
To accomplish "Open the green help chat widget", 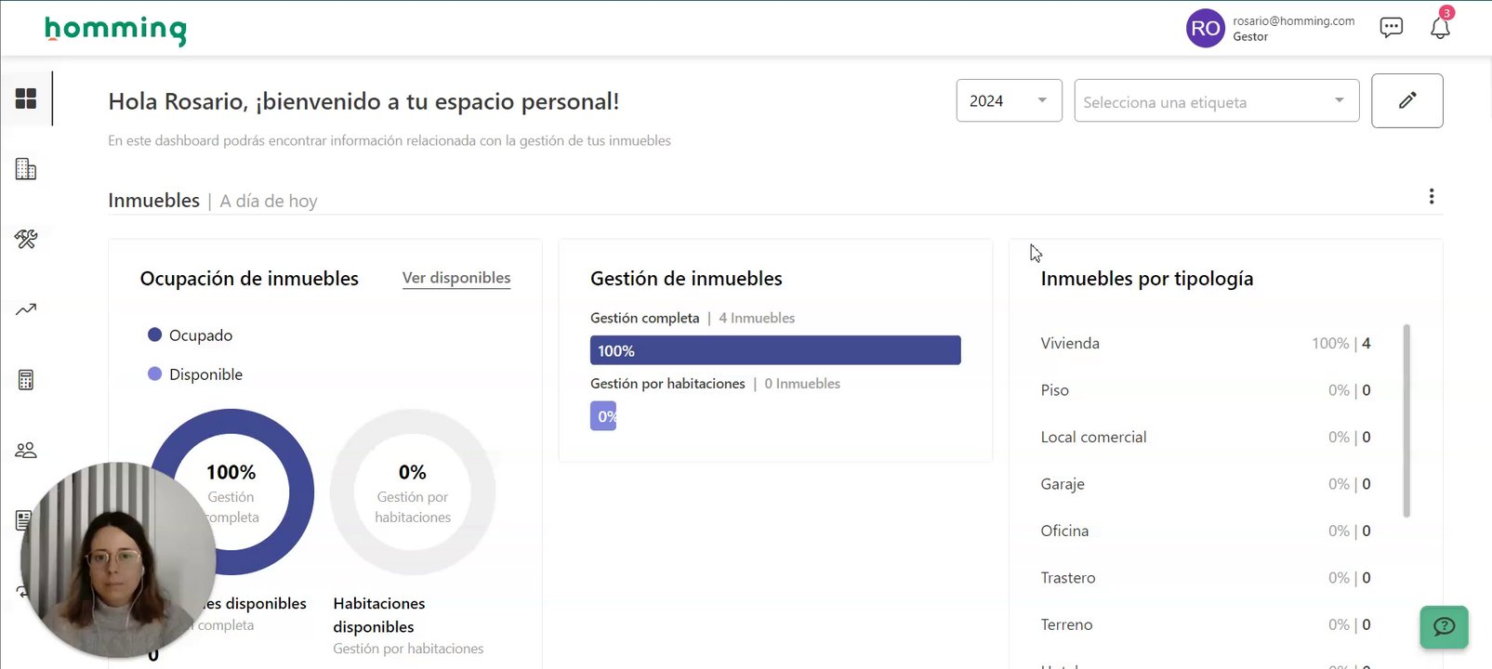I will [1444, 627].
